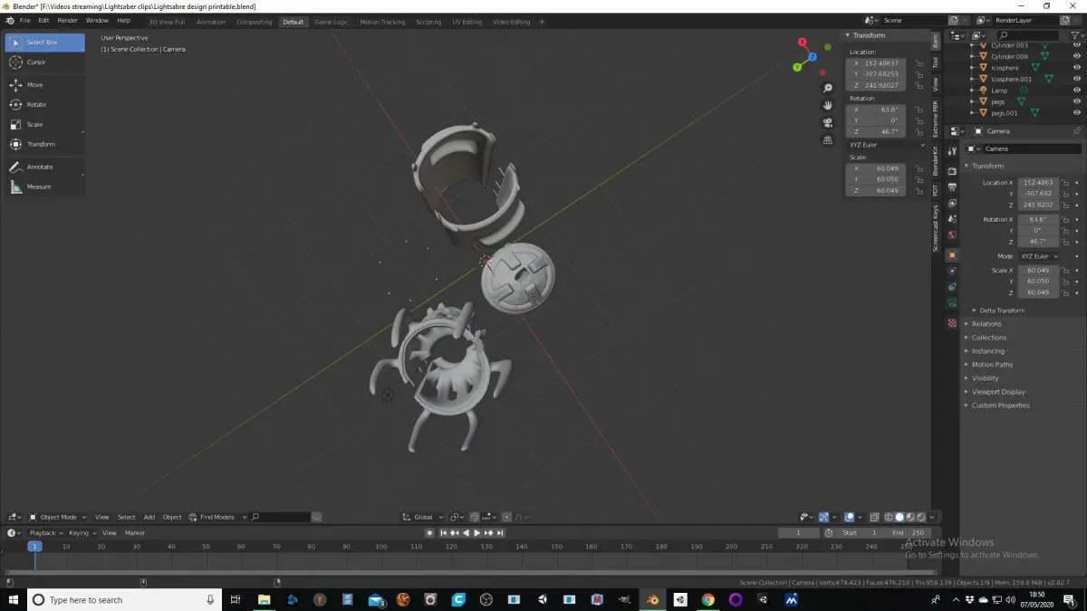Open the Scene properties tab
1087x611 pixels.
(x=952, y=219)
